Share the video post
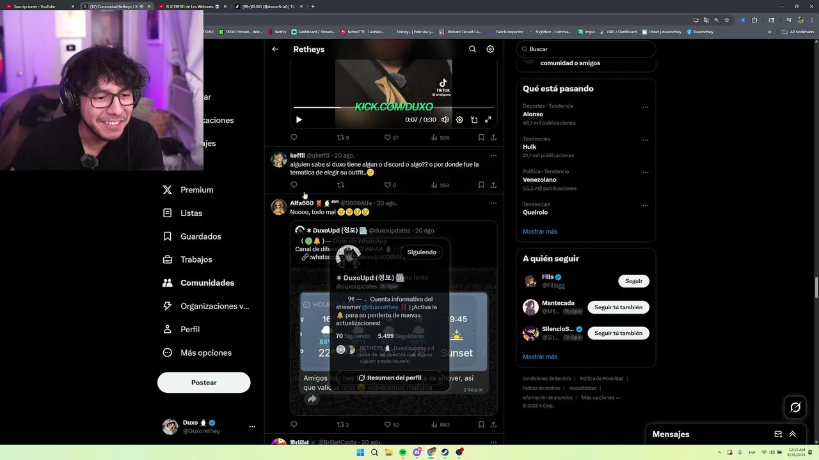Image resolution: width=819 pixels, height=460 pixels. [493, 137]
